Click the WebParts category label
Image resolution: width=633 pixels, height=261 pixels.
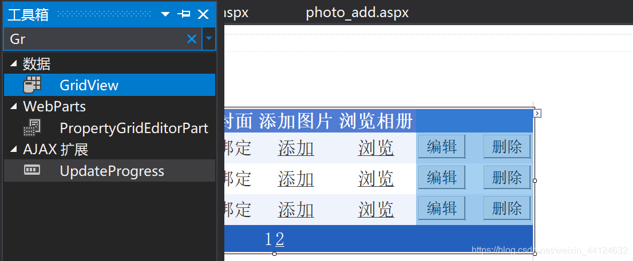(54, 106)
